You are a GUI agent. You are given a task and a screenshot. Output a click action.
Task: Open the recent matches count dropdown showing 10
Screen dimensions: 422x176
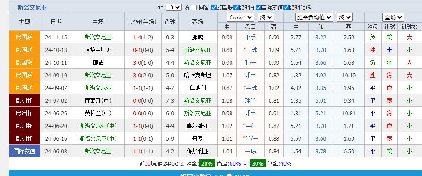pyautogui.click(x=174, y=8)
